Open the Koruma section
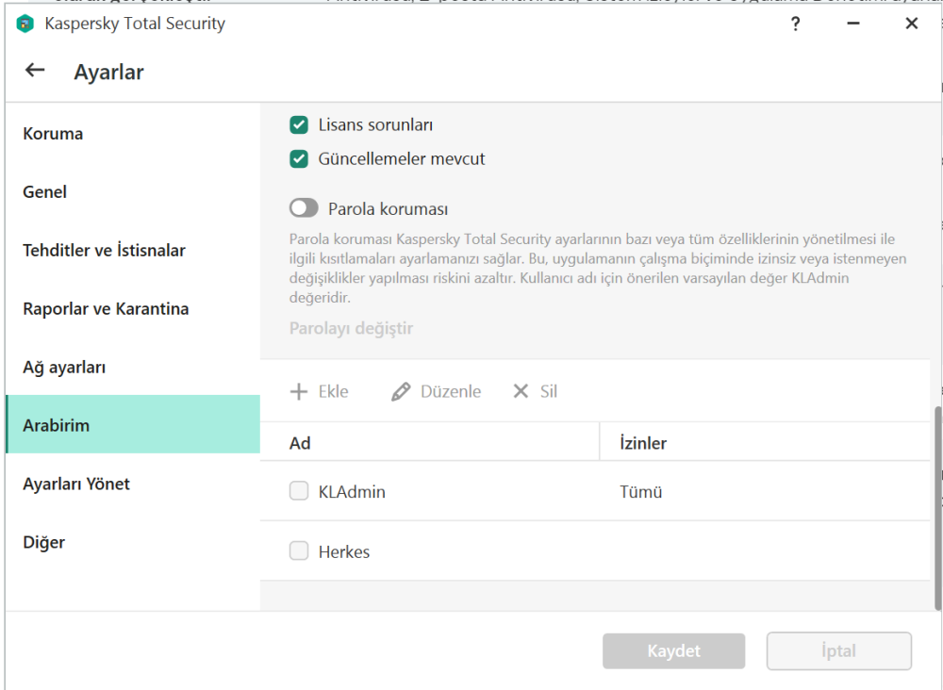 click(x=52, y=133)
